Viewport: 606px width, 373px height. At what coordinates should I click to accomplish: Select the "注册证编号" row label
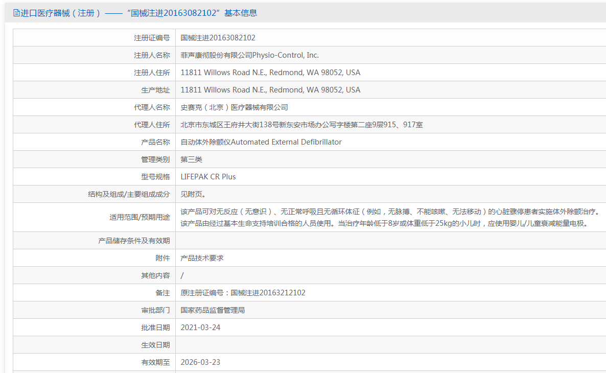click(152, 38)
